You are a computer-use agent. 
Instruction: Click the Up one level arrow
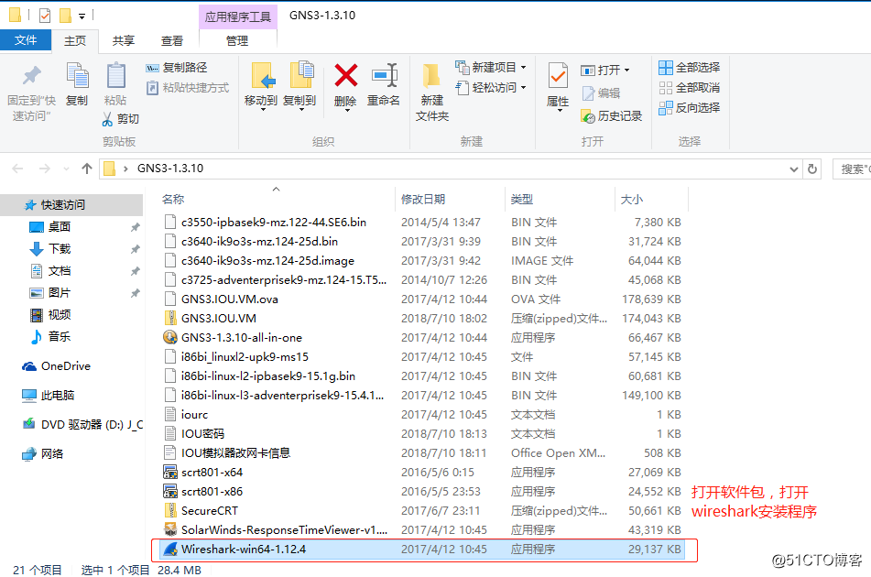pos(87,169)
